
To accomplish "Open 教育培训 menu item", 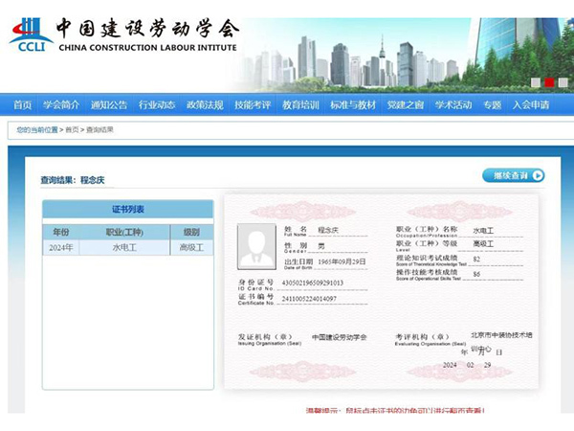I will (300, 104).
